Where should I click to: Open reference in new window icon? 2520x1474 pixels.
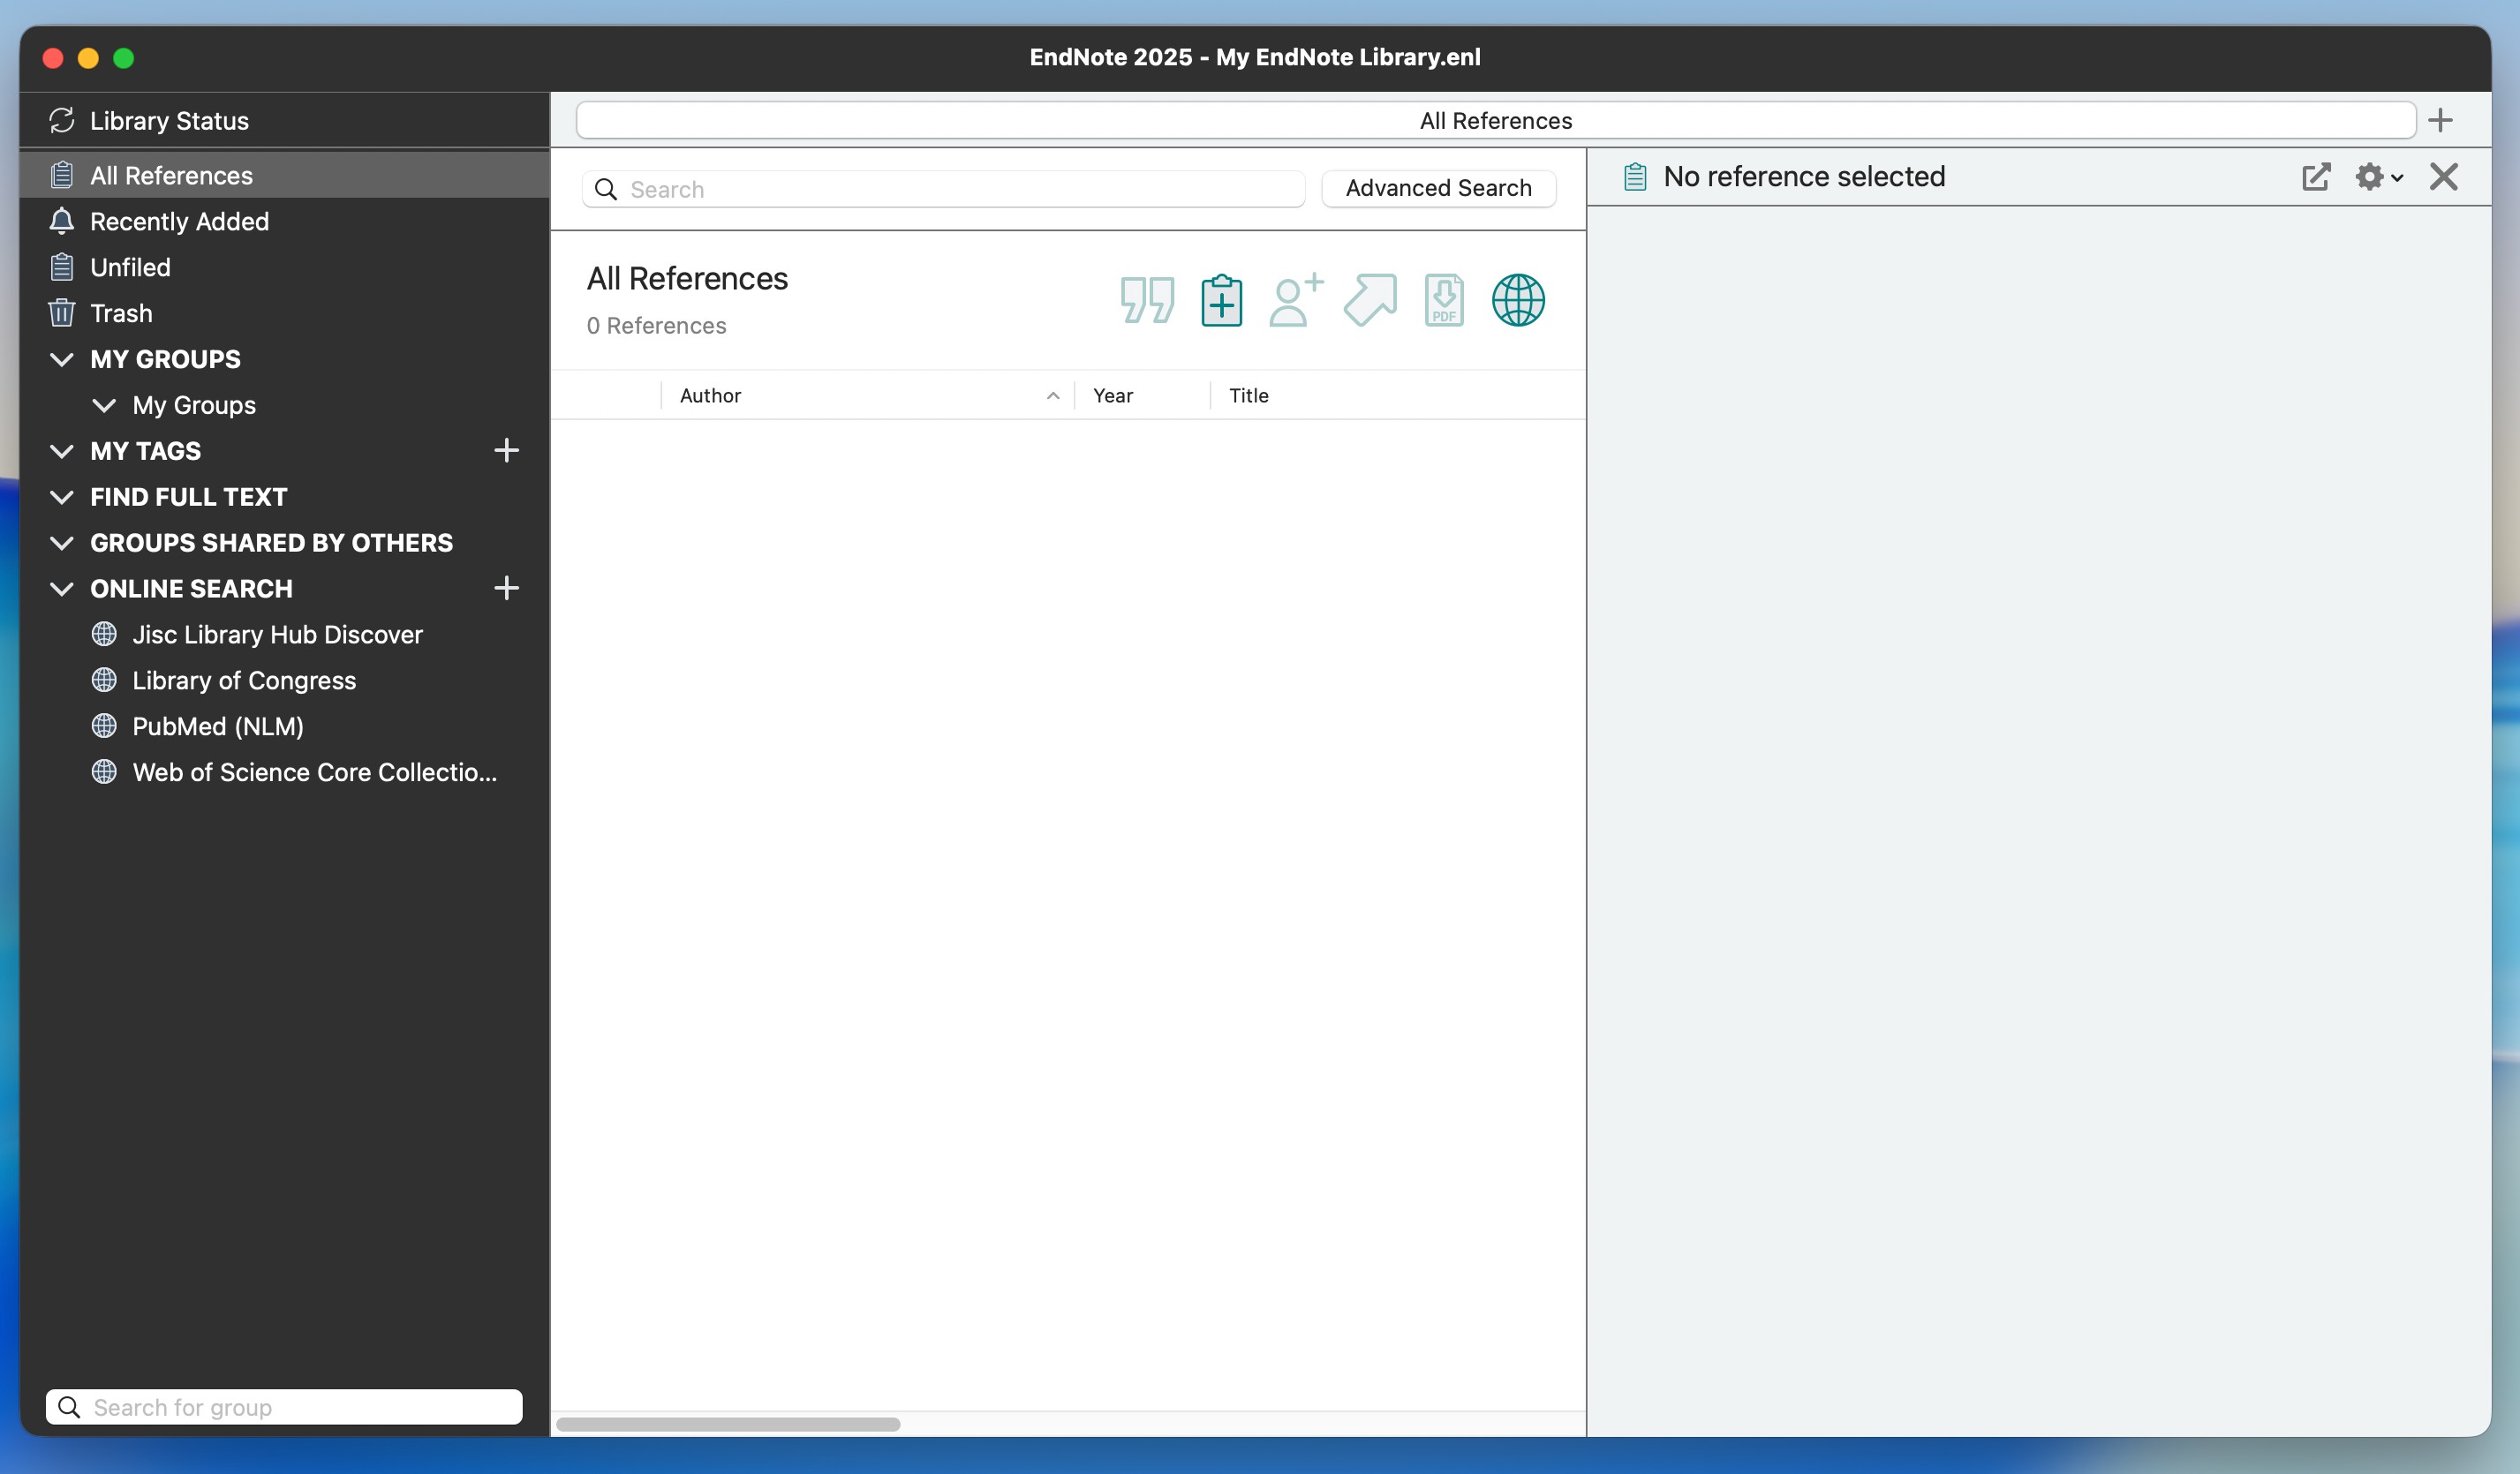coord(2315,177)
